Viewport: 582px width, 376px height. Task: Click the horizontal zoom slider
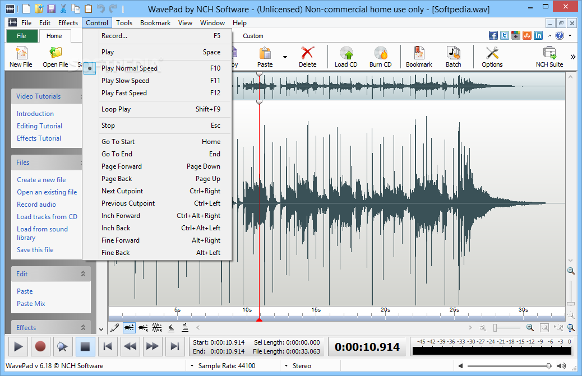(507, 328)
